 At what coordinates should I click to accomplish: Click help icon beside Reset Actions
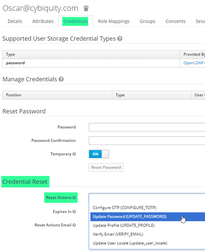click(74, 197)
